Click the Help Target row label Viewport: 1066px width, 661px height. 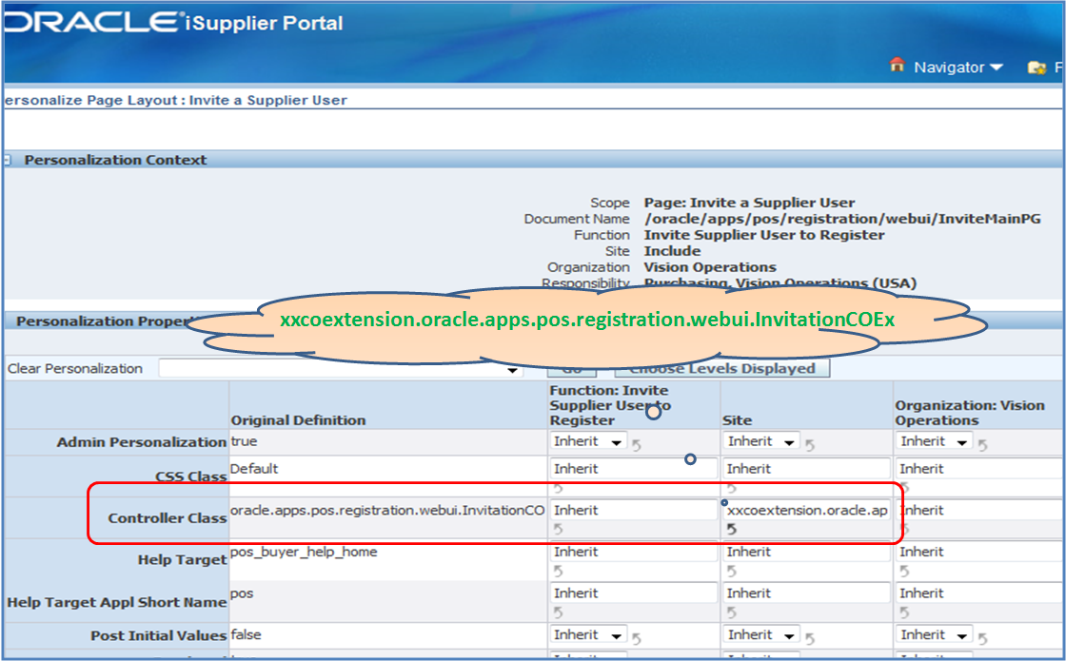click(x=182, y=559)
